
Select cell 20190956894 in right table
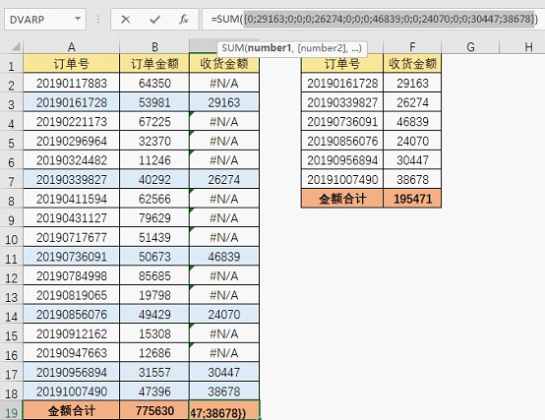(x=342, y=160)
